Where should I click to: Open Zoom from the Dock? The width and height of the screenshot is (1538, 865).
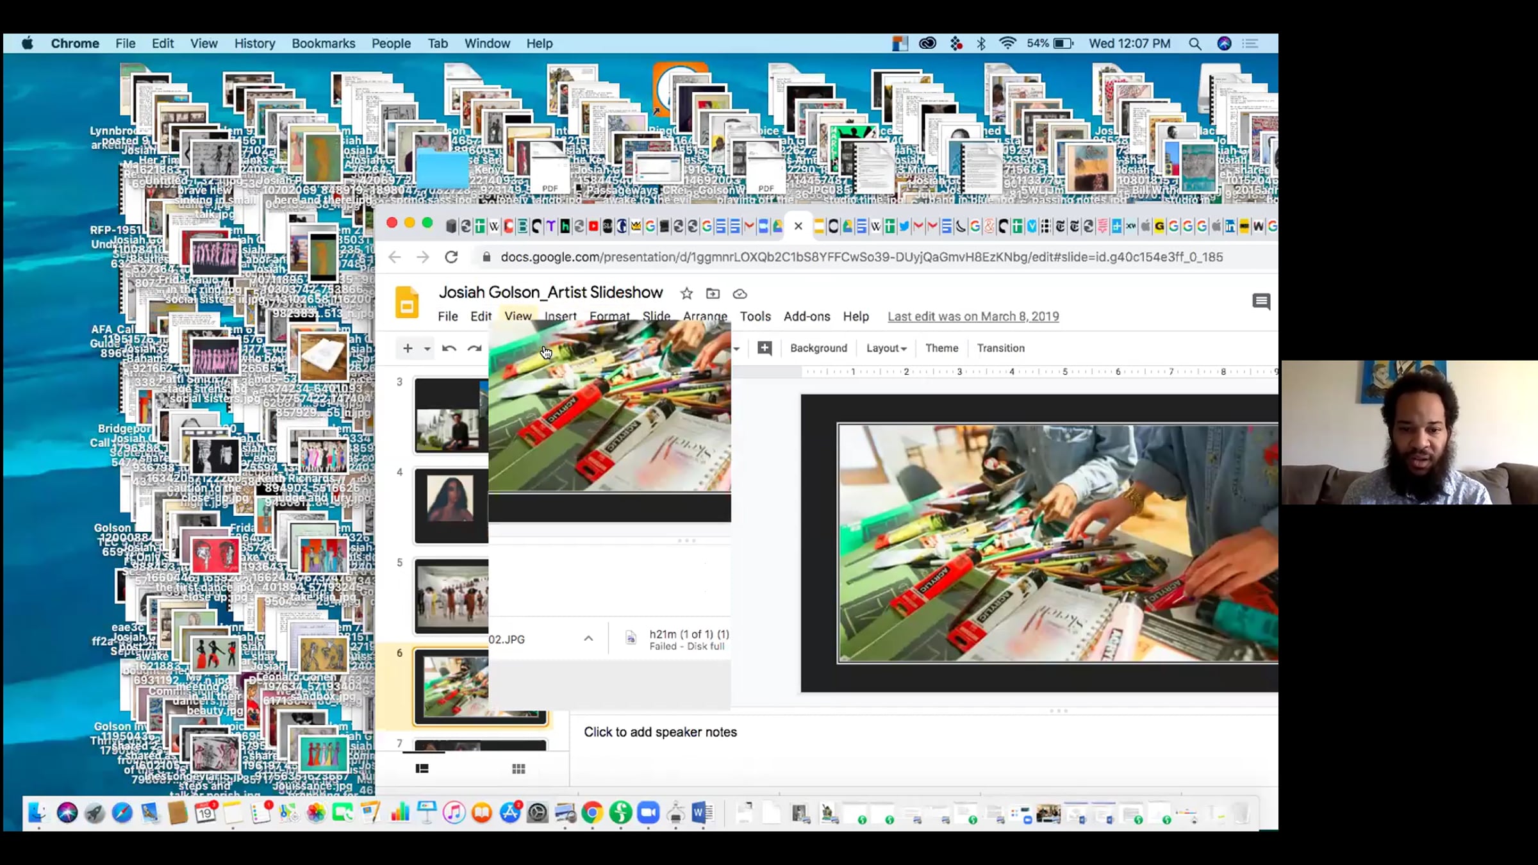coord(648,813)
